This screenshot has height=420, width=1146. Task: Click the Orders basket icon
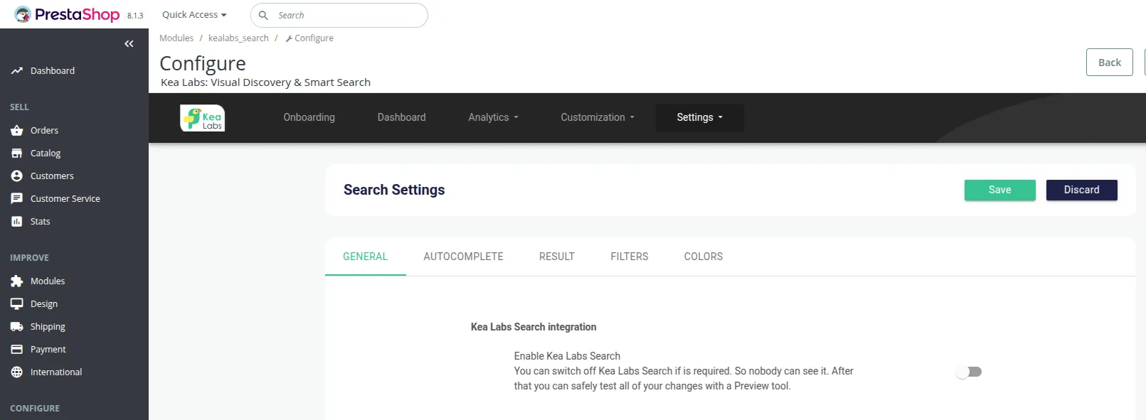pos(17,131)
